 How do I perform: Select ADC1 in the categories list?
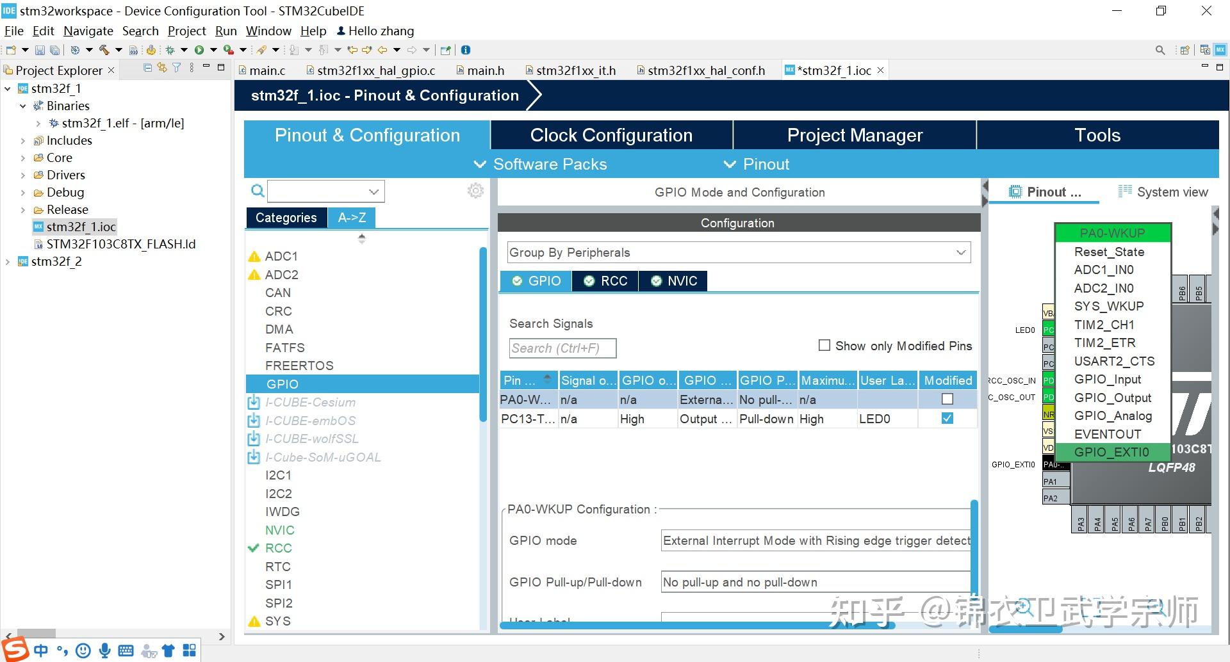(x=281, y=256)
